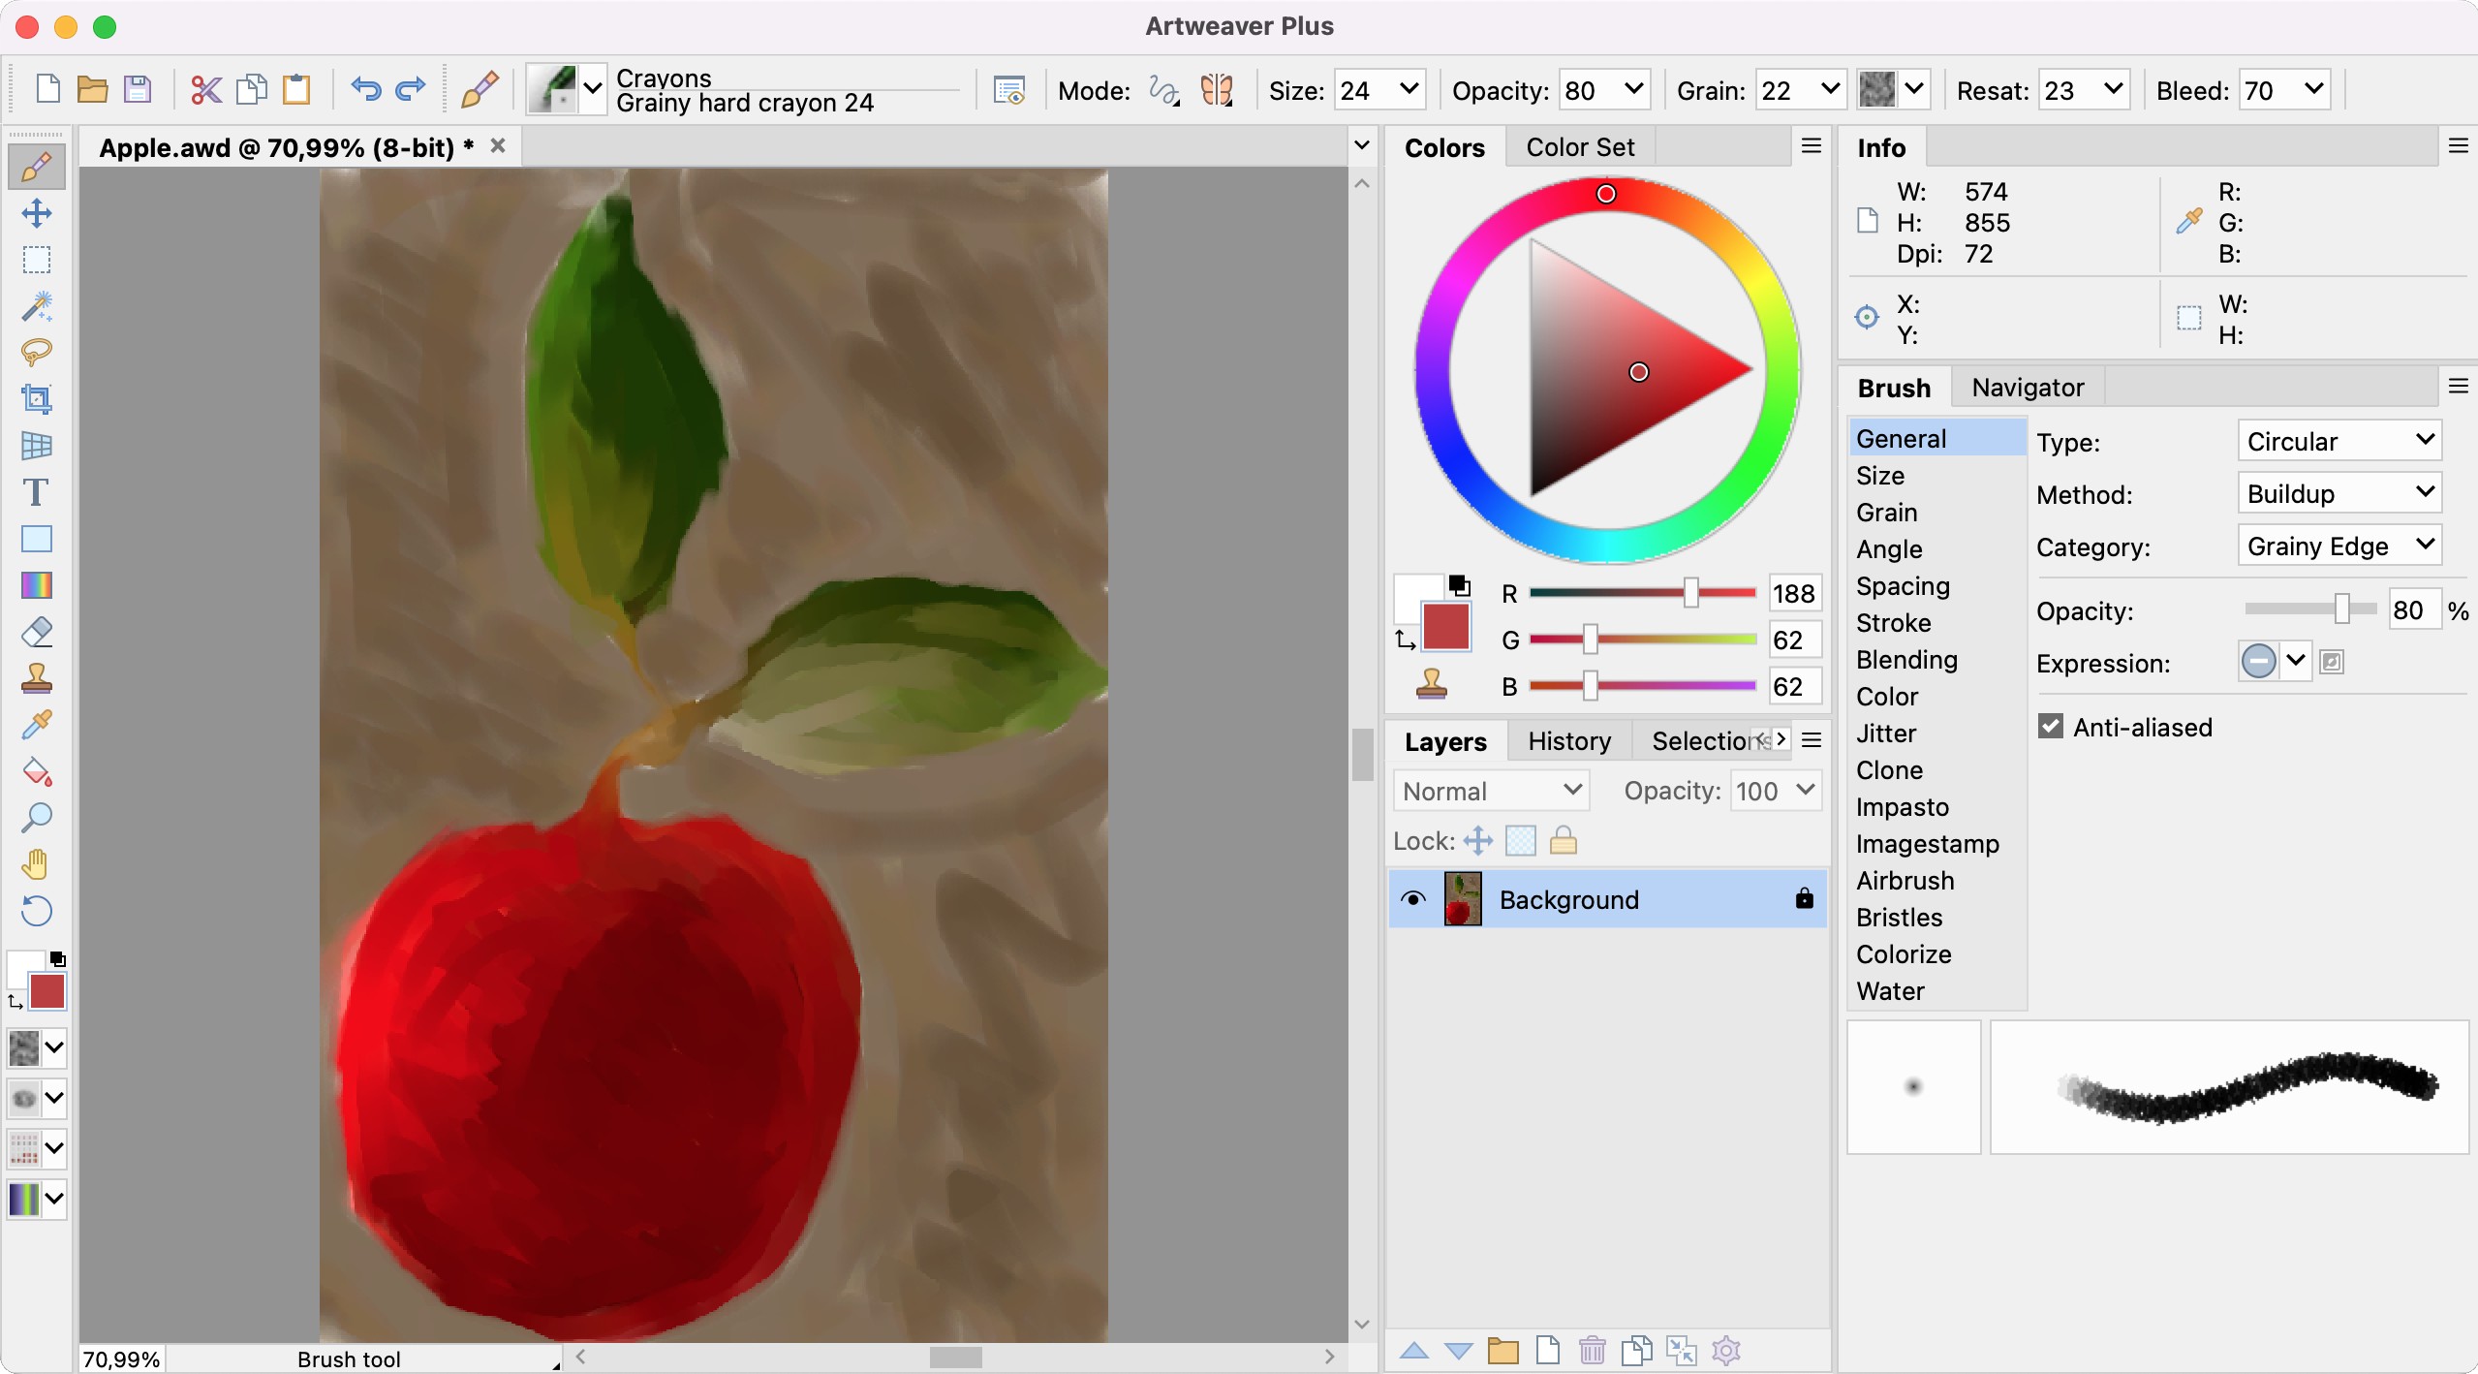The image size is (2478, 1374).
Task: Choose the Eraser tool
Action: (x=36, y=633)
